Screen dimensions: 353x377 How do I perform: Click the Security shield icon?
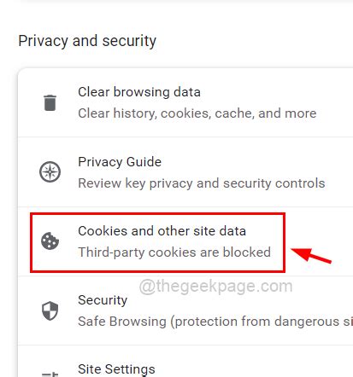(50, 310)
